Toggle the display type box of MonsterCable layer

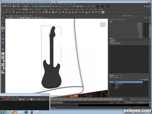113,84
